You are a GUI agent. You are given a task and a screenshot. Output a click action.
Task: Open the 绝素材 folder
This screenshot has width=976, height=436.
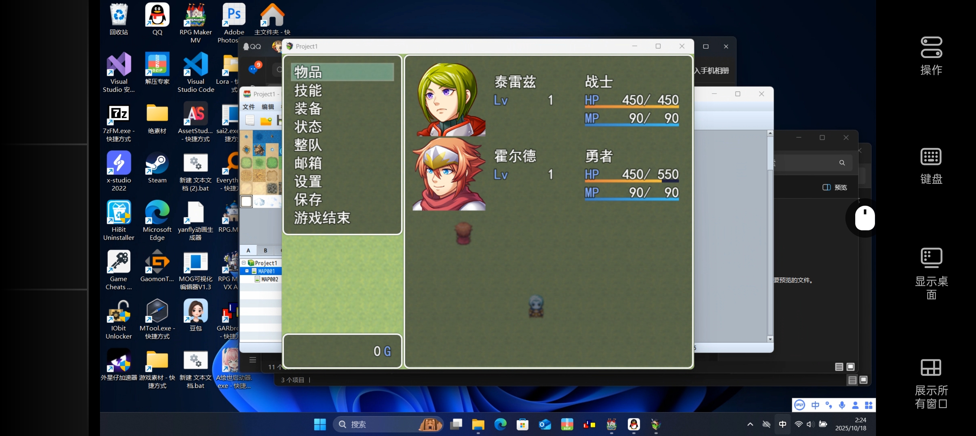pyautogui.click(x=157, y=118)
